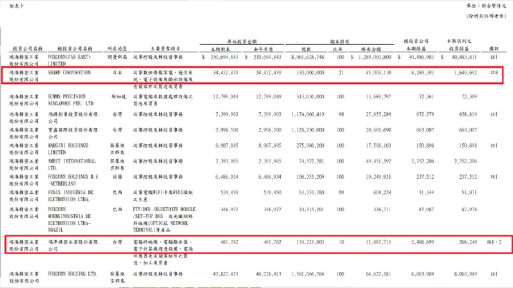Screen dimensions: 513x288
Task: Select the ownership ratio '21'
Action: (x=341, y=73)
